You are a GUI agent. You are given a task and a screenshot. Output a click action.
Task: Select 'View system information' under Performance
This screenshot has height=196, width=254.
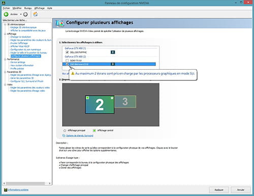(x=22, y=65)
